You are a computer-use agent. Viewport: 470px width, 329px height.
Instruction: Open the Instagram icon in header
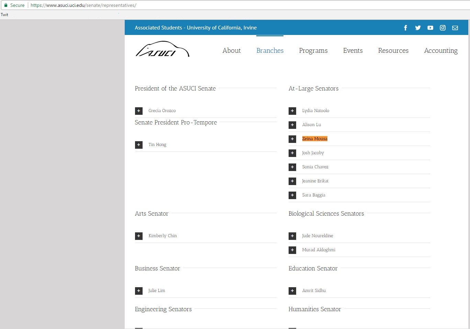click(443, 28)
